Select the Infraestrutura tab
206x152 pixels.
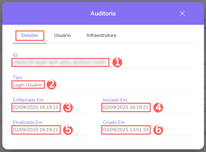(101, 35)
